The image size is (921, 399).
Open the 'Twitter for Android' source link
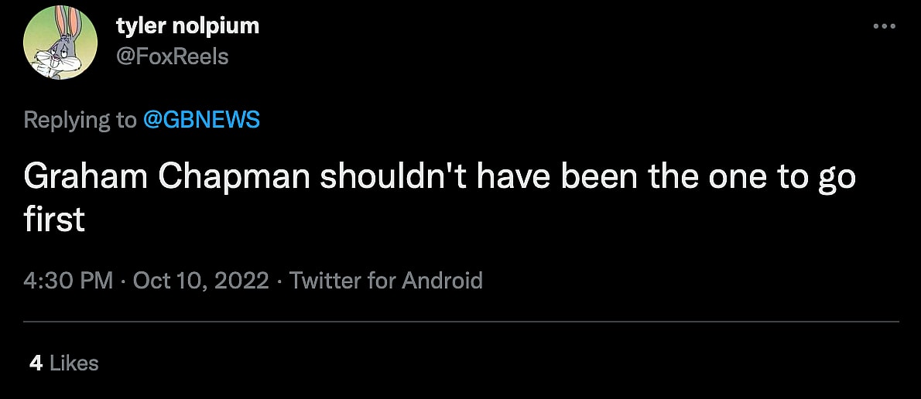coord(385,280)
